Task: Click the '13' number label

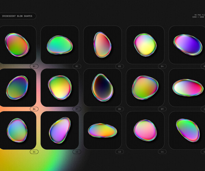Action: (120, 152)
